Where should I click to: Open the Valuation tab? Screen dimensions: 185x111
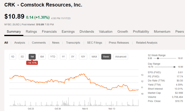106,31
